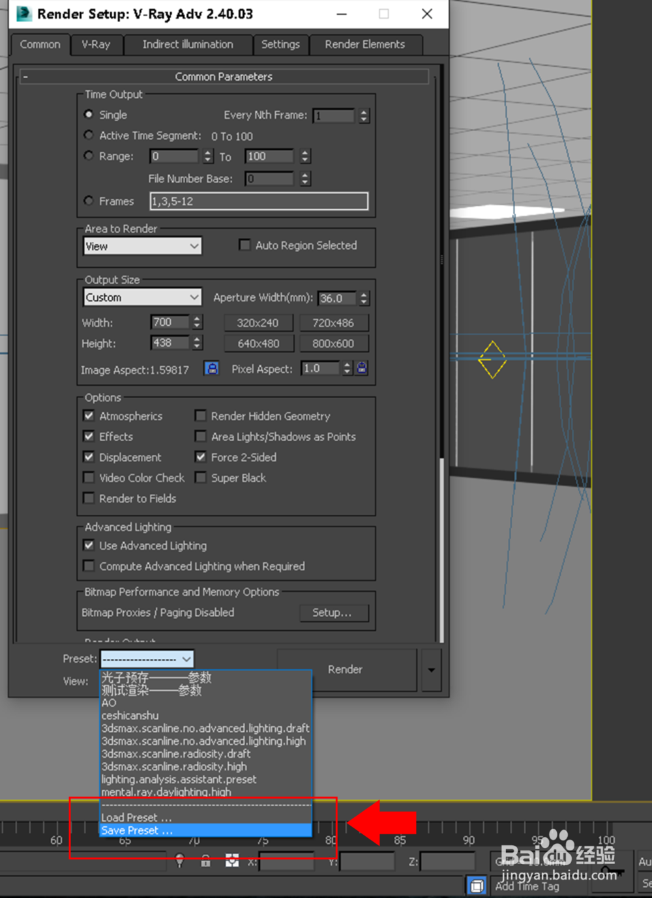Enable the Super Black checkbox

coord(201,478)
